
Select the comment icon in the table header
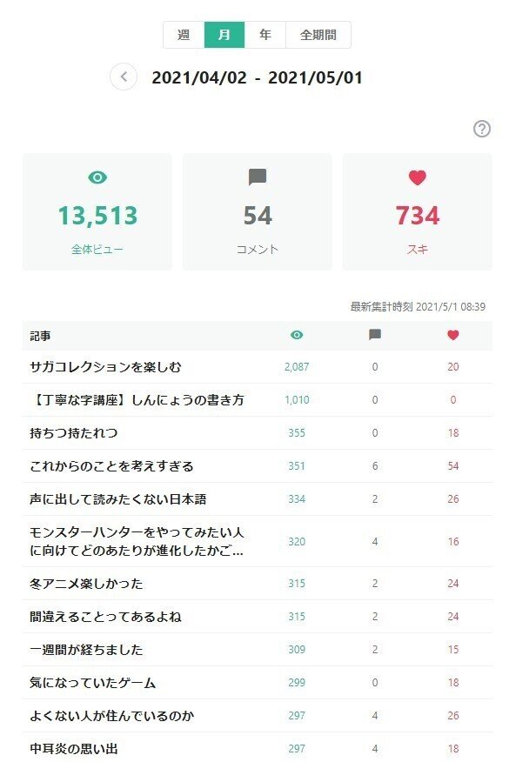click(x=374, y=334)
